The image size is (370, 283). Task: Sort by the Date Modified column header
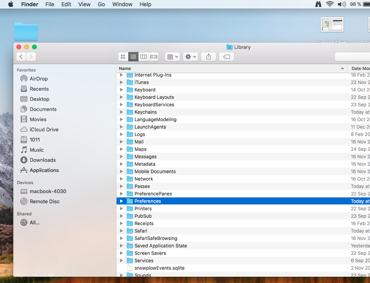(359, 68)
